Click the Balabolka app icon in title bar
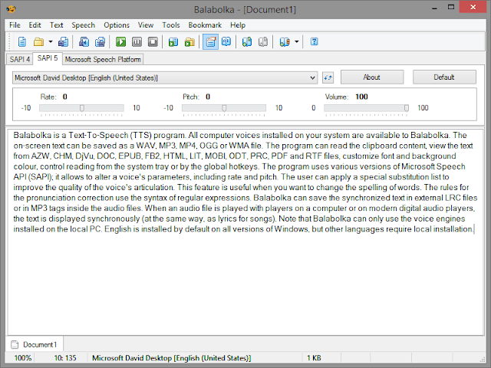 11,8
